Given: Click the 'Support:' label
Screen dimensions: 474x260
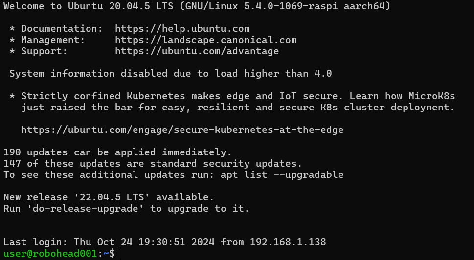Looking at the screenshot, I should 44,51.
